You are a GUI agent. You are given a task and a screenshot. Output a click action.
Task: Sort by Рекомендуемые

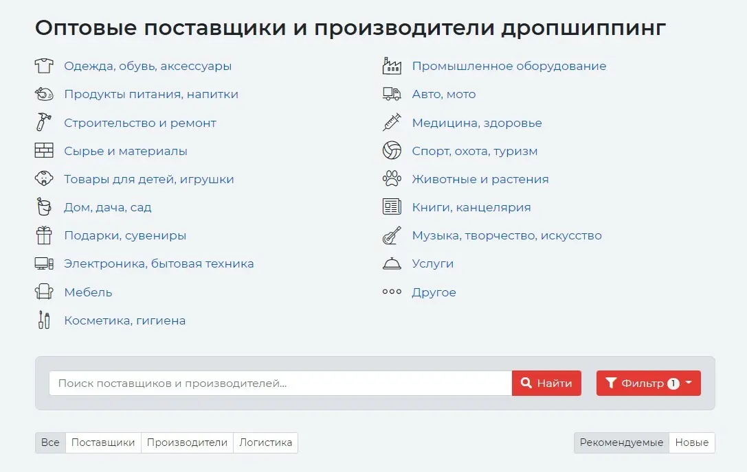point(622,442)
